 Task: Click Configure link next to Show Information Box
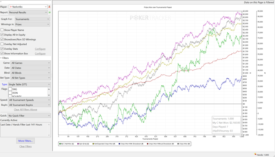pos(40,54)
